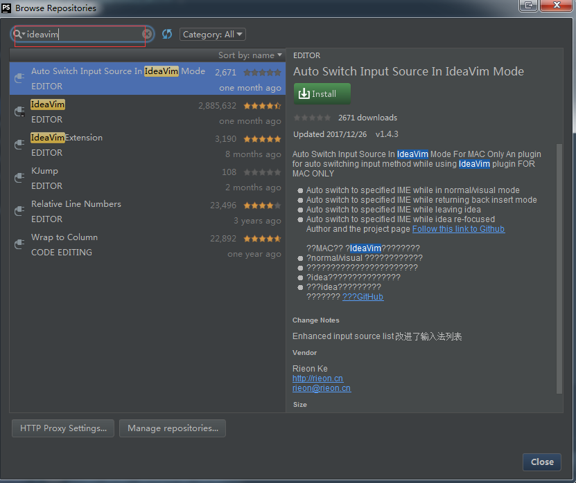Open the http://rieon.cn vendor link
Image resolution: width=576 pixels, height=483 pixels.
pos(317,379)
